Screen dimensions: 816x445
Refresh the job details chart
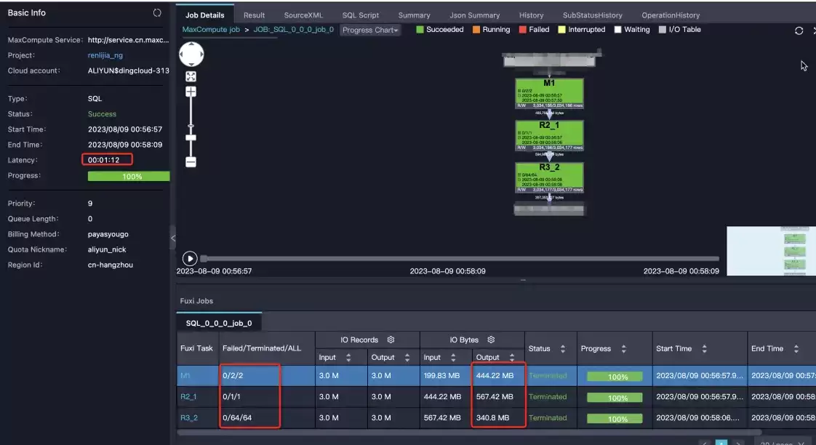coord(799,31)
